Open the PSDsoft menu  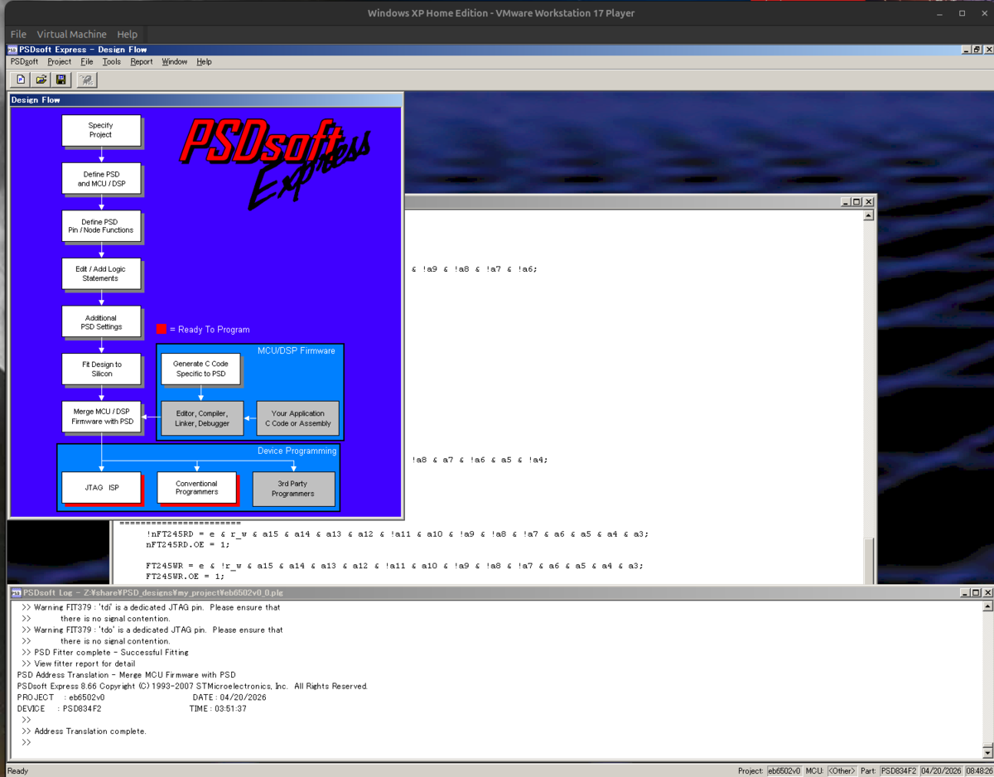point(24,62)
